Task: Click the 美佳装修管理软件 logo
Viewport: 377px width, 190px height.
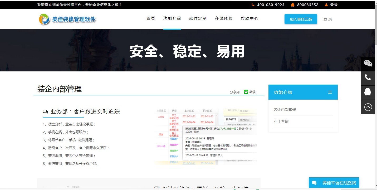Action: [x=67, y=19]
